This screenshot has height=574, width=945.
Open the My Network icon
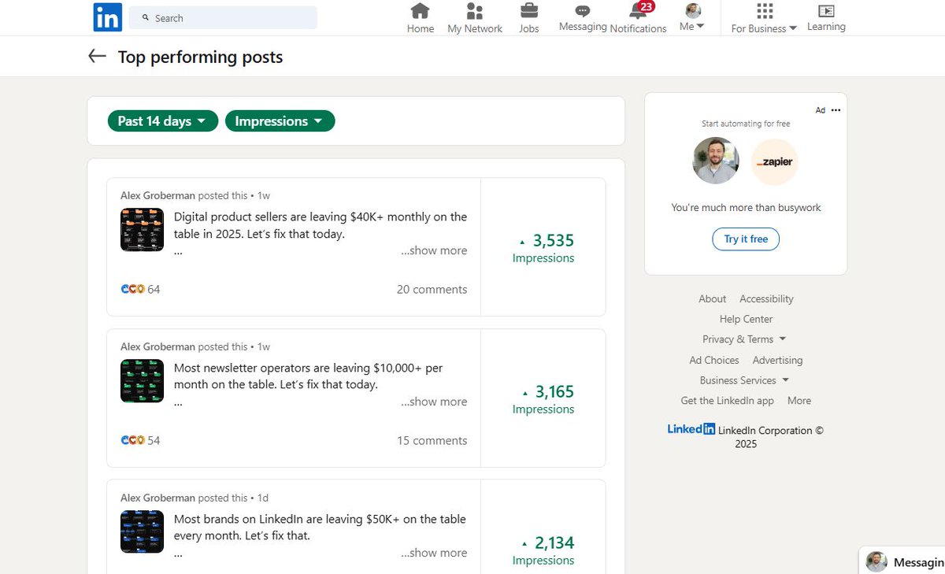[475, 11]
